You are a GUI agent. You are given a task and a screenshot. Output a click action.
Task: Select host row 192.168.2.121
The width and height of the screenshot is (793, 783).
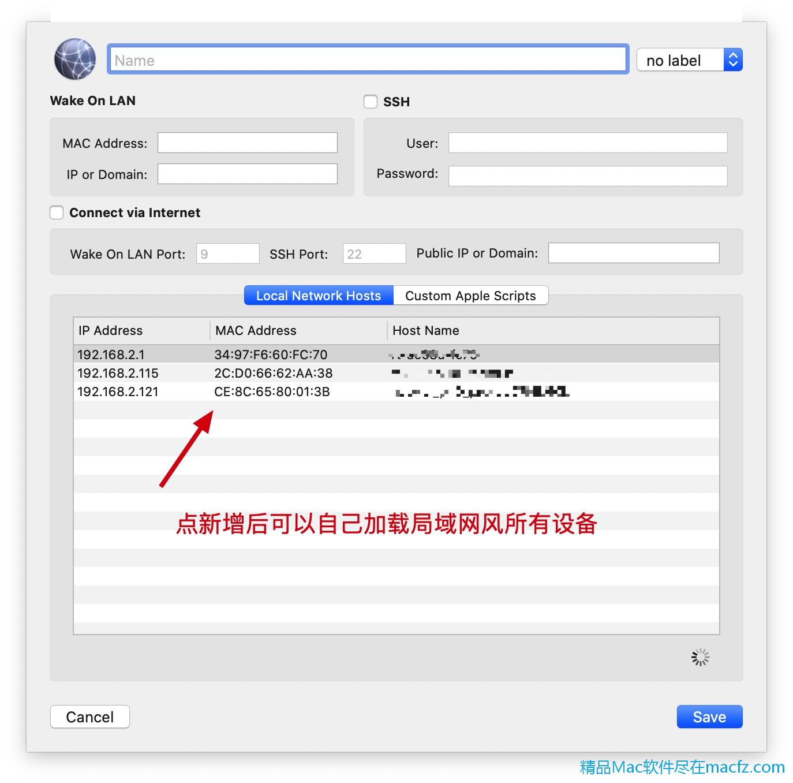click(x=396, y=391)
